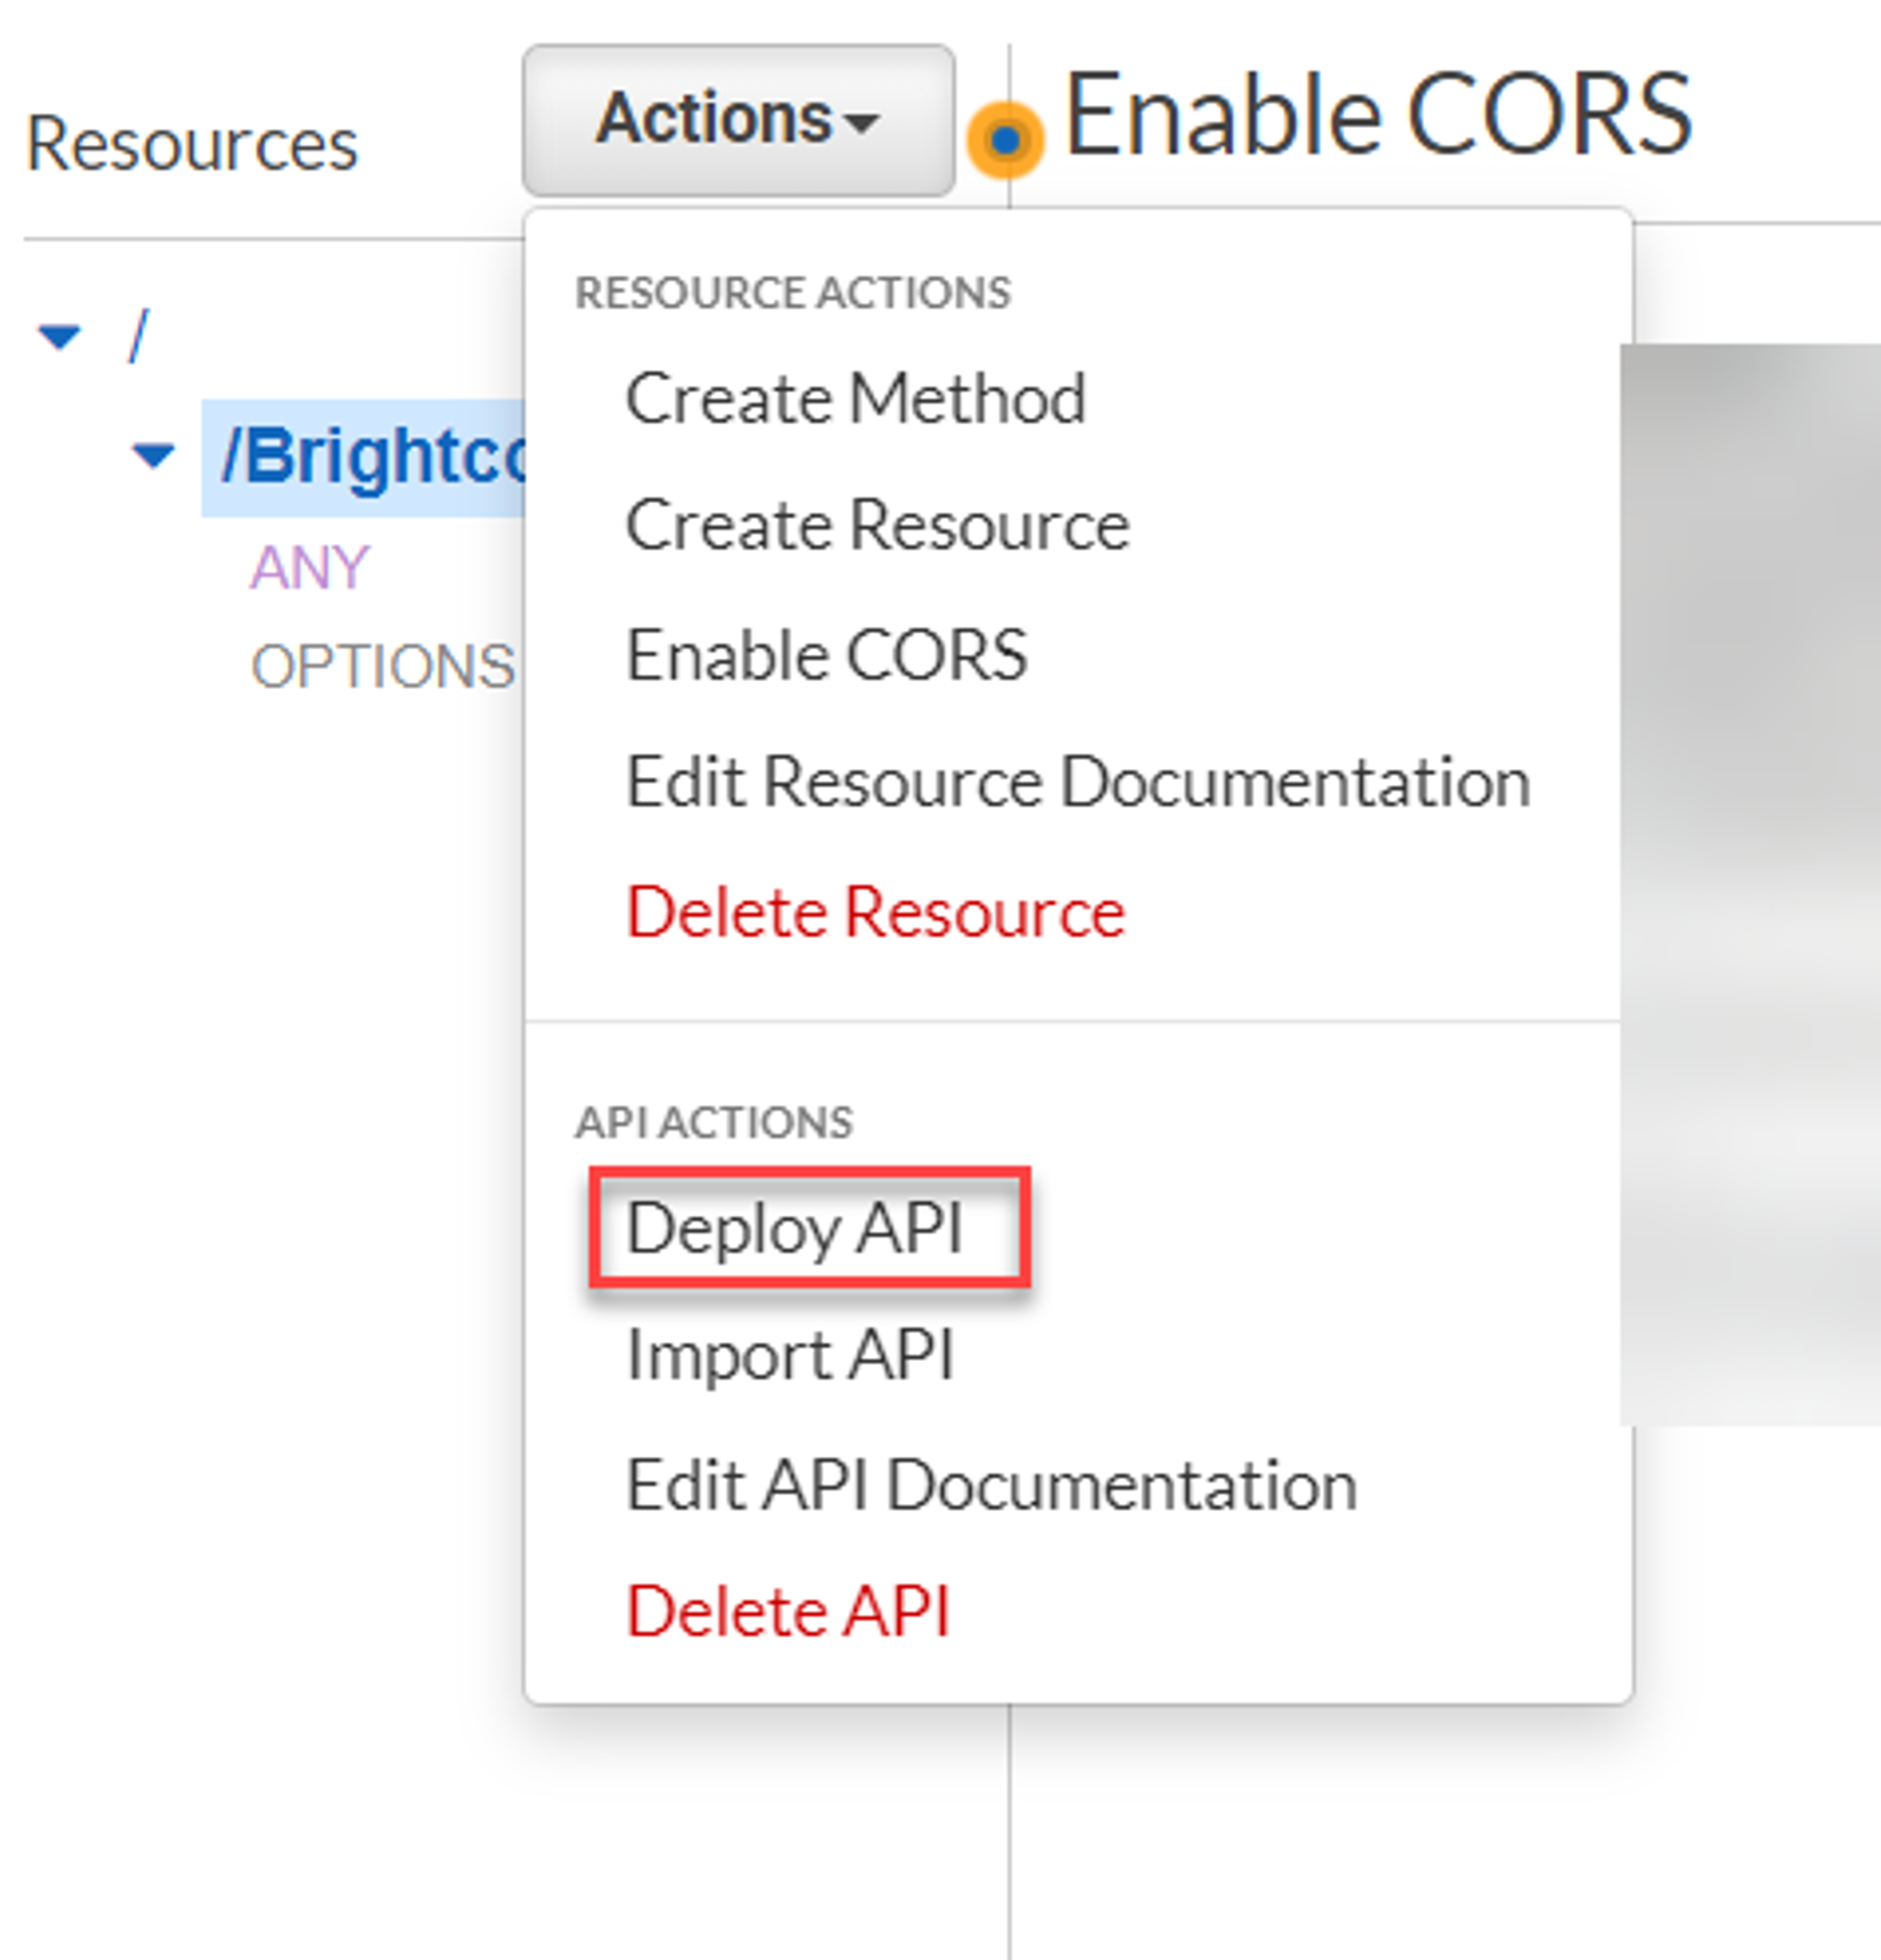Open Edit API Documentation
Image resolution: width=1881 pixels, height=1960 pixels.
click(991, 1485)
